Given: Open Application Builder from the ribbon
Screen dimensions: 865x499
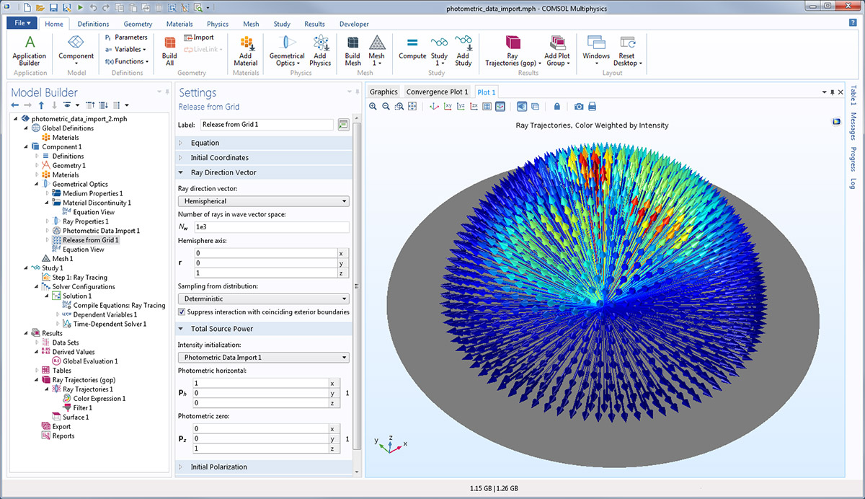Looking at the screenshot, I should point(30,49).
